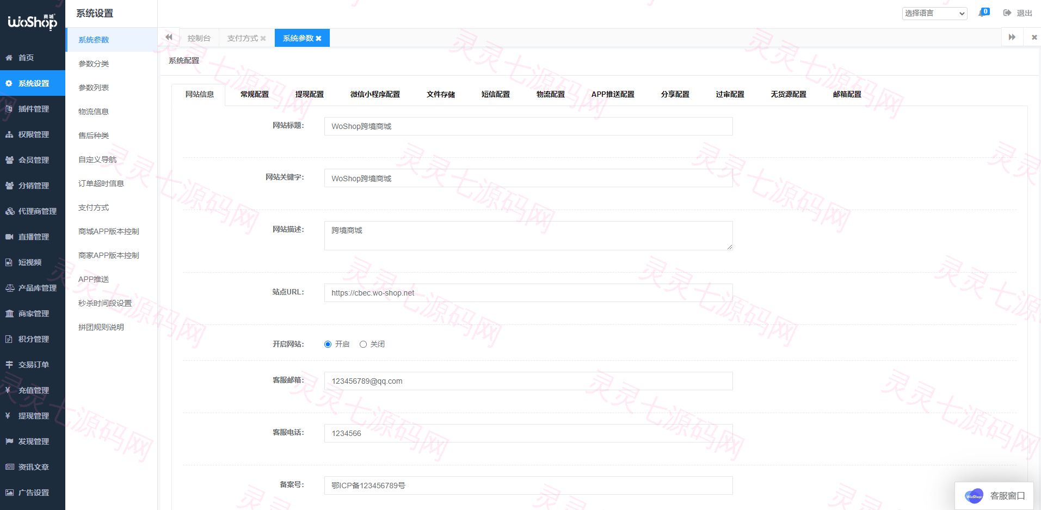The image size is (1041, 510).
Task: Click the 商家管理 bank icon
Action: pos(9,314)
